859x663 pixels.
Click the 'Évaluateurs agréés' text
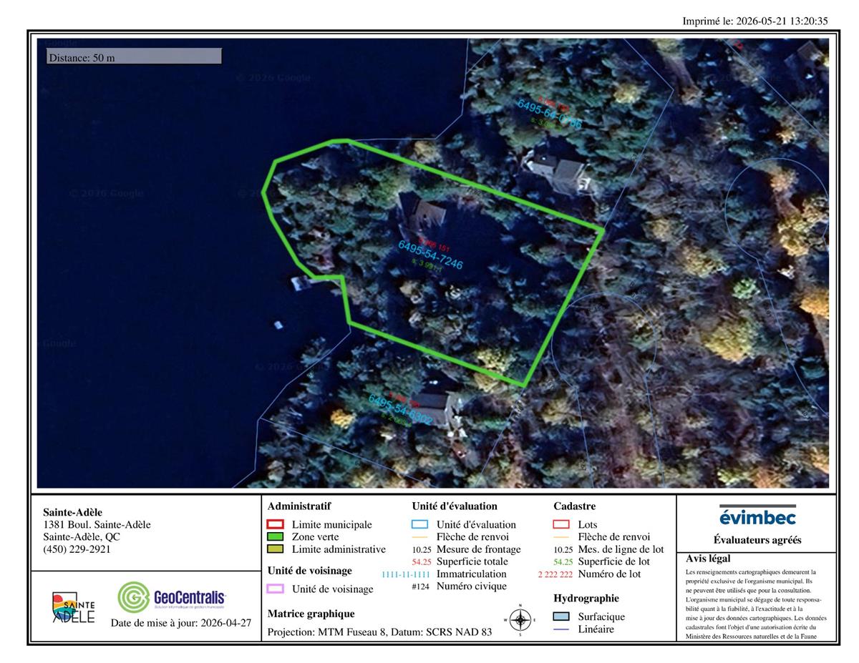757,541
